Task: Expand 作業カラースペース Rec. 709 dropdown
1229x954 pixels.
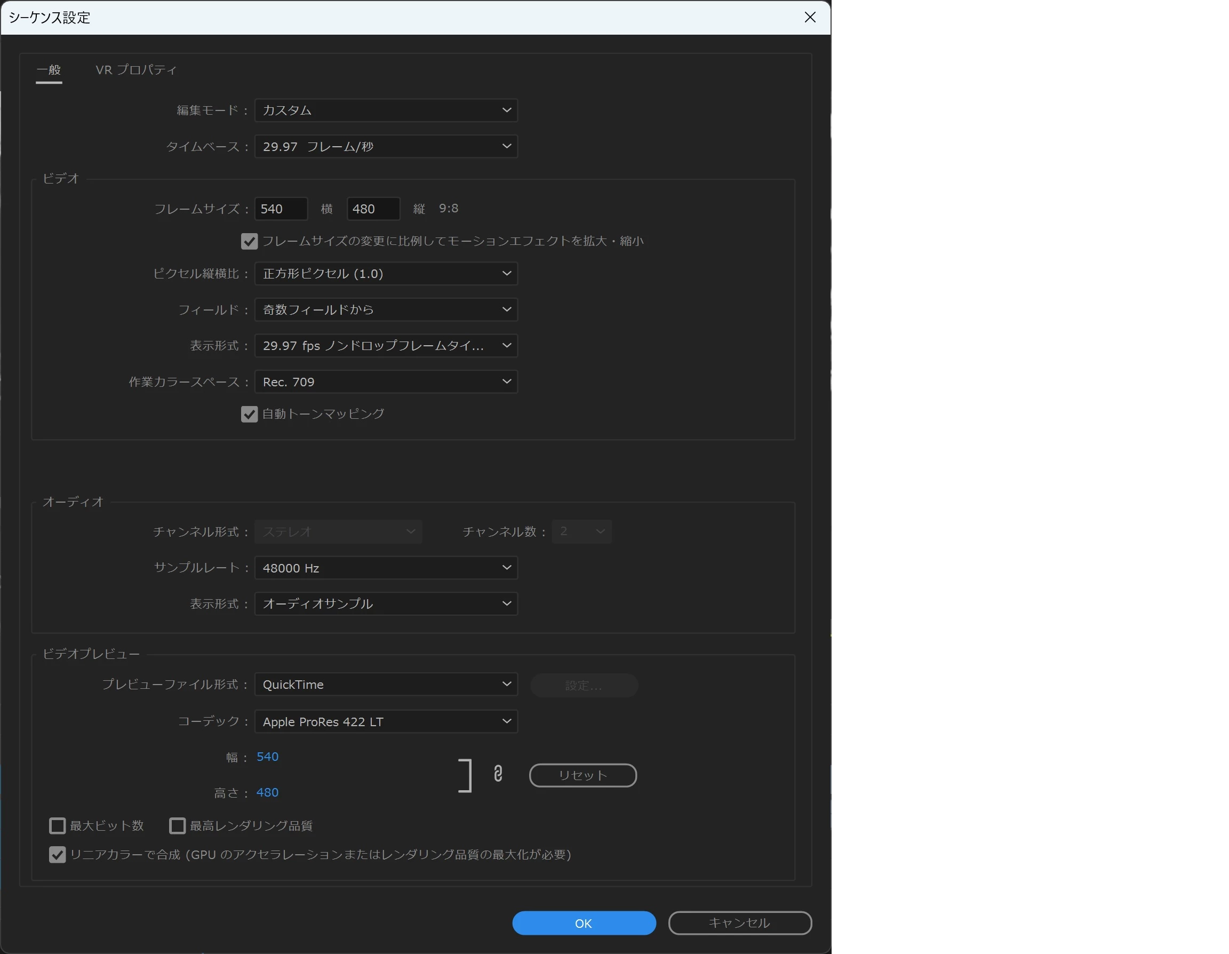Action: (x=386, y=382)
